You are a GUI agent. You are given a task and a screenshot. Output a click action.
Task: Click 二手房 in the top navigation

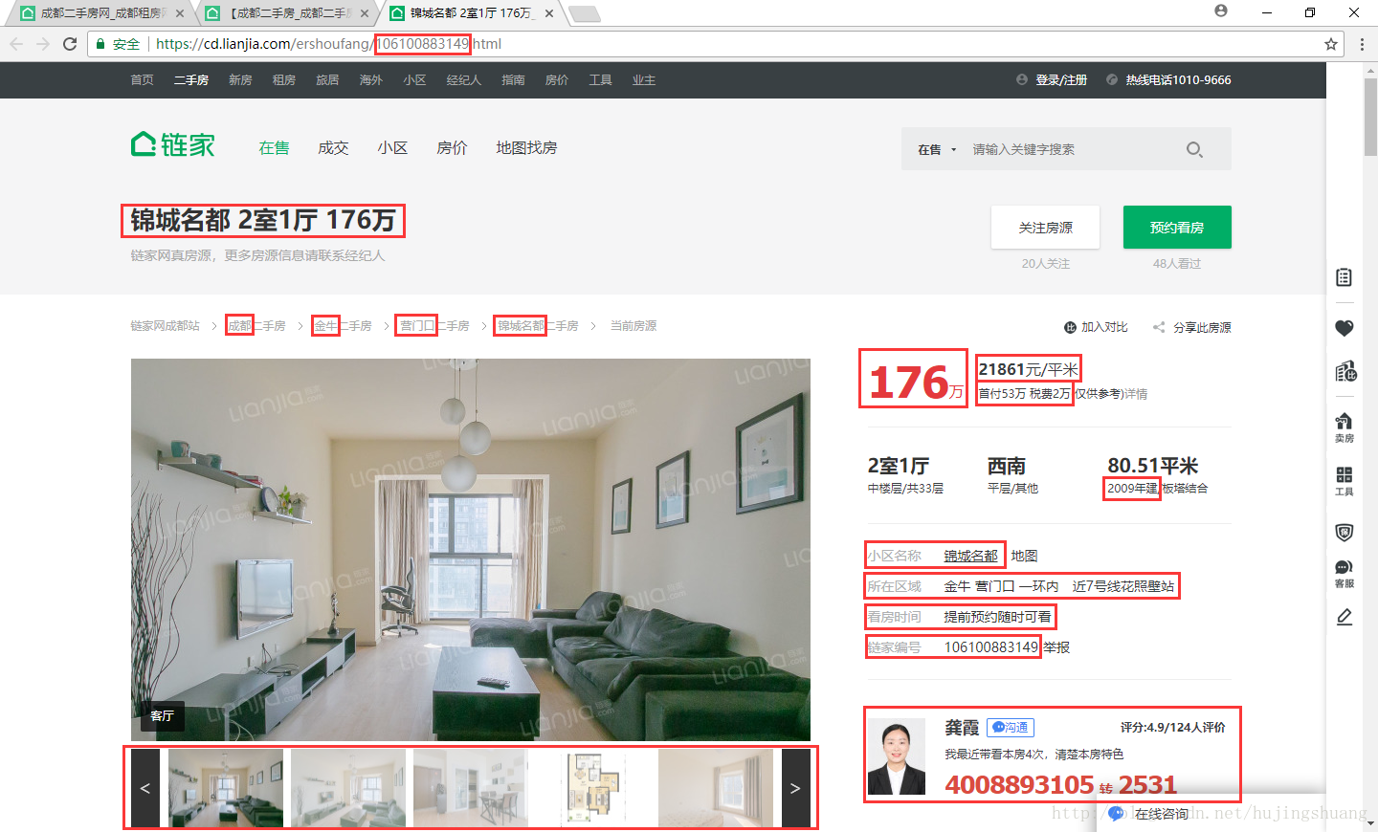pos(191,80)
